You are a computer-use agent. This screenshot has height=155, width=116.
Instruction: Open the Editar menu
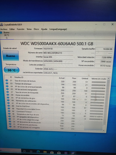point(12,29)
